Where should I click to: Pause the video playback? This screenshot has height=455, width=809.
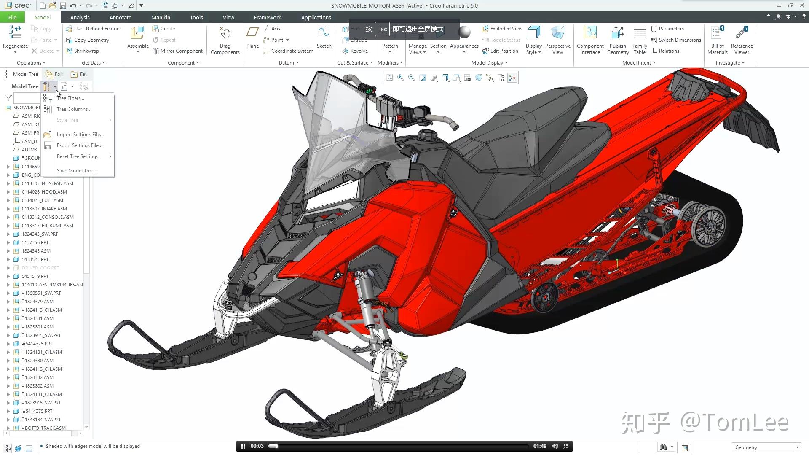[x=243, y=446]
